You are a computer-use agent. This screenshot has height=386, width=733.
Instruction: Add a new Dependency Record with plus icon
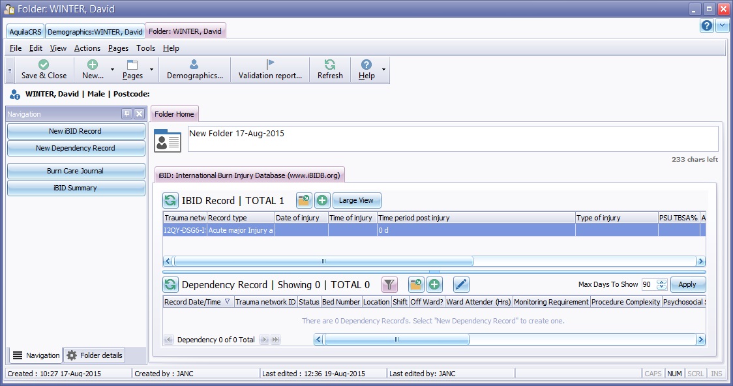click(434, 284)
